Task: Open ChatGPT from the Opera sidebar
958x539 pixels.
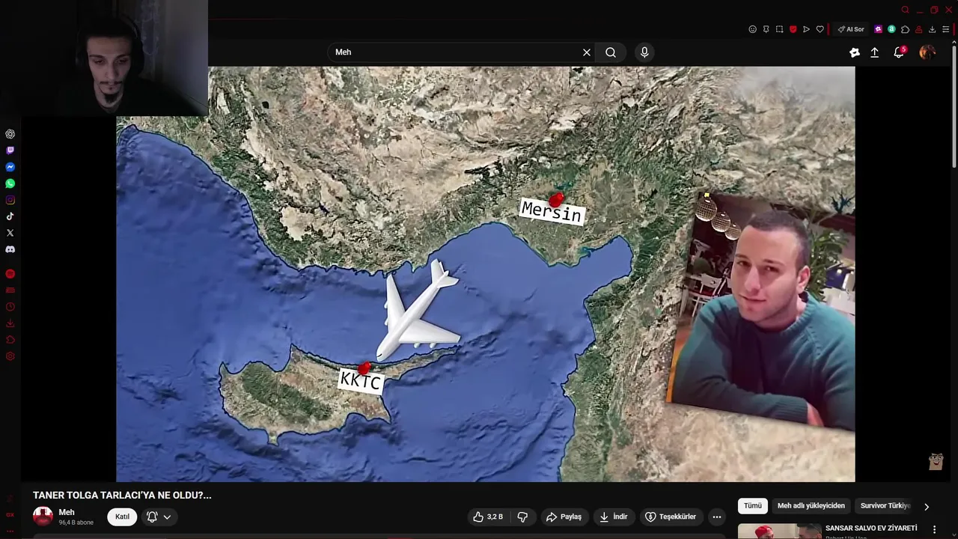Action: click(10, 134)
